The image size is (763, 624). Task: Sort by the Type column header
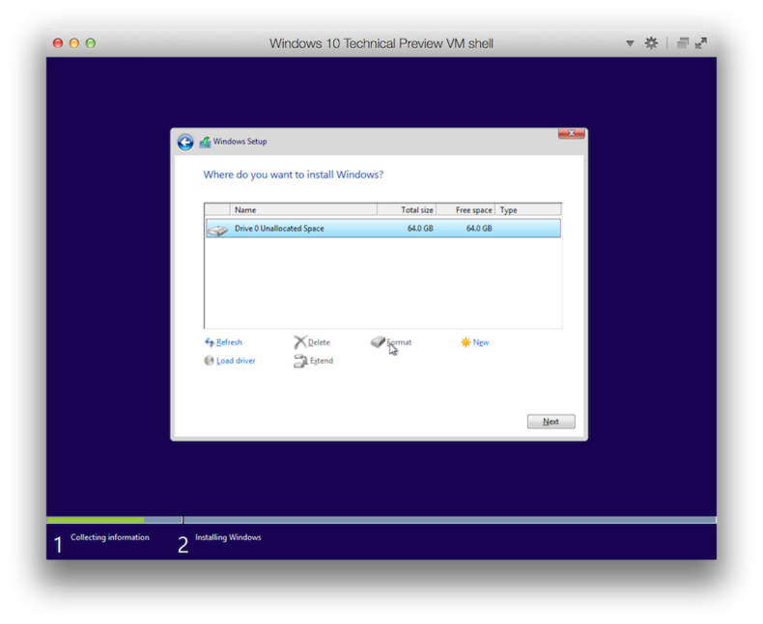(528, 210)
